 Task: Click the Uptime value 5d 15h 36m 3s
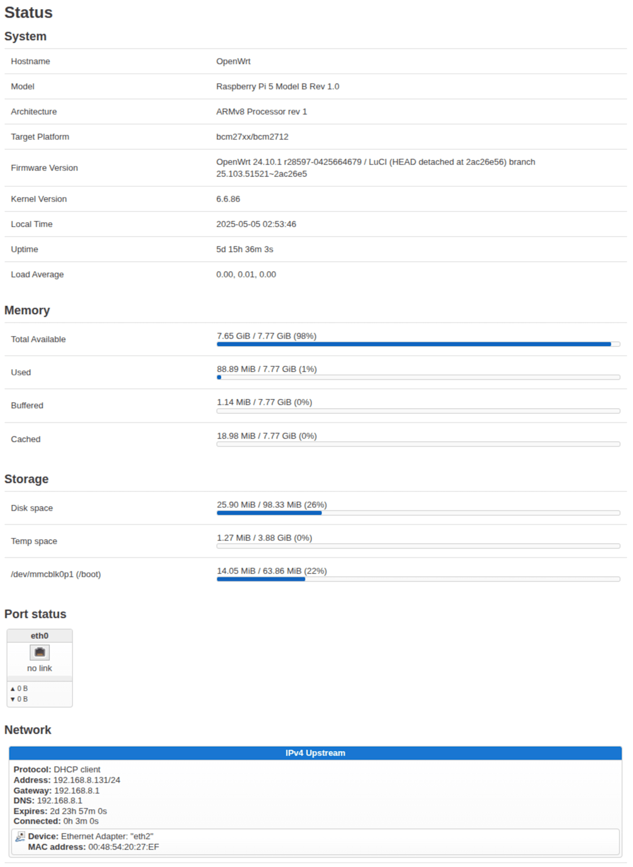245,249
